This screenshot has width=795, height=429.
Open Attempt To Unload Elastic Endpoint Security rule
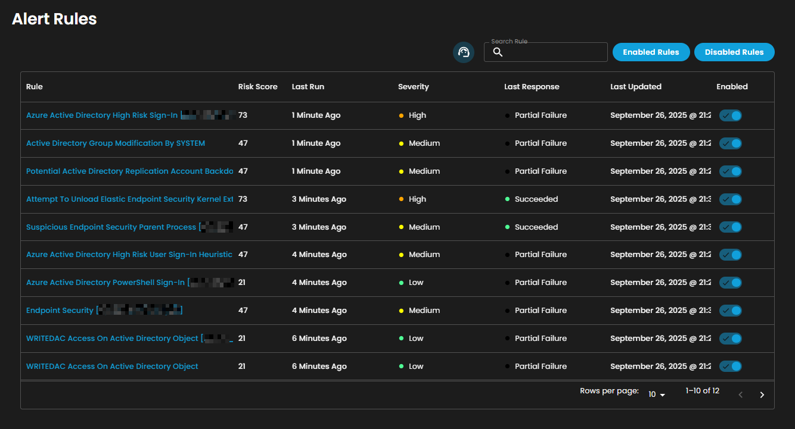pyautogui.click(x=129, y=199)
